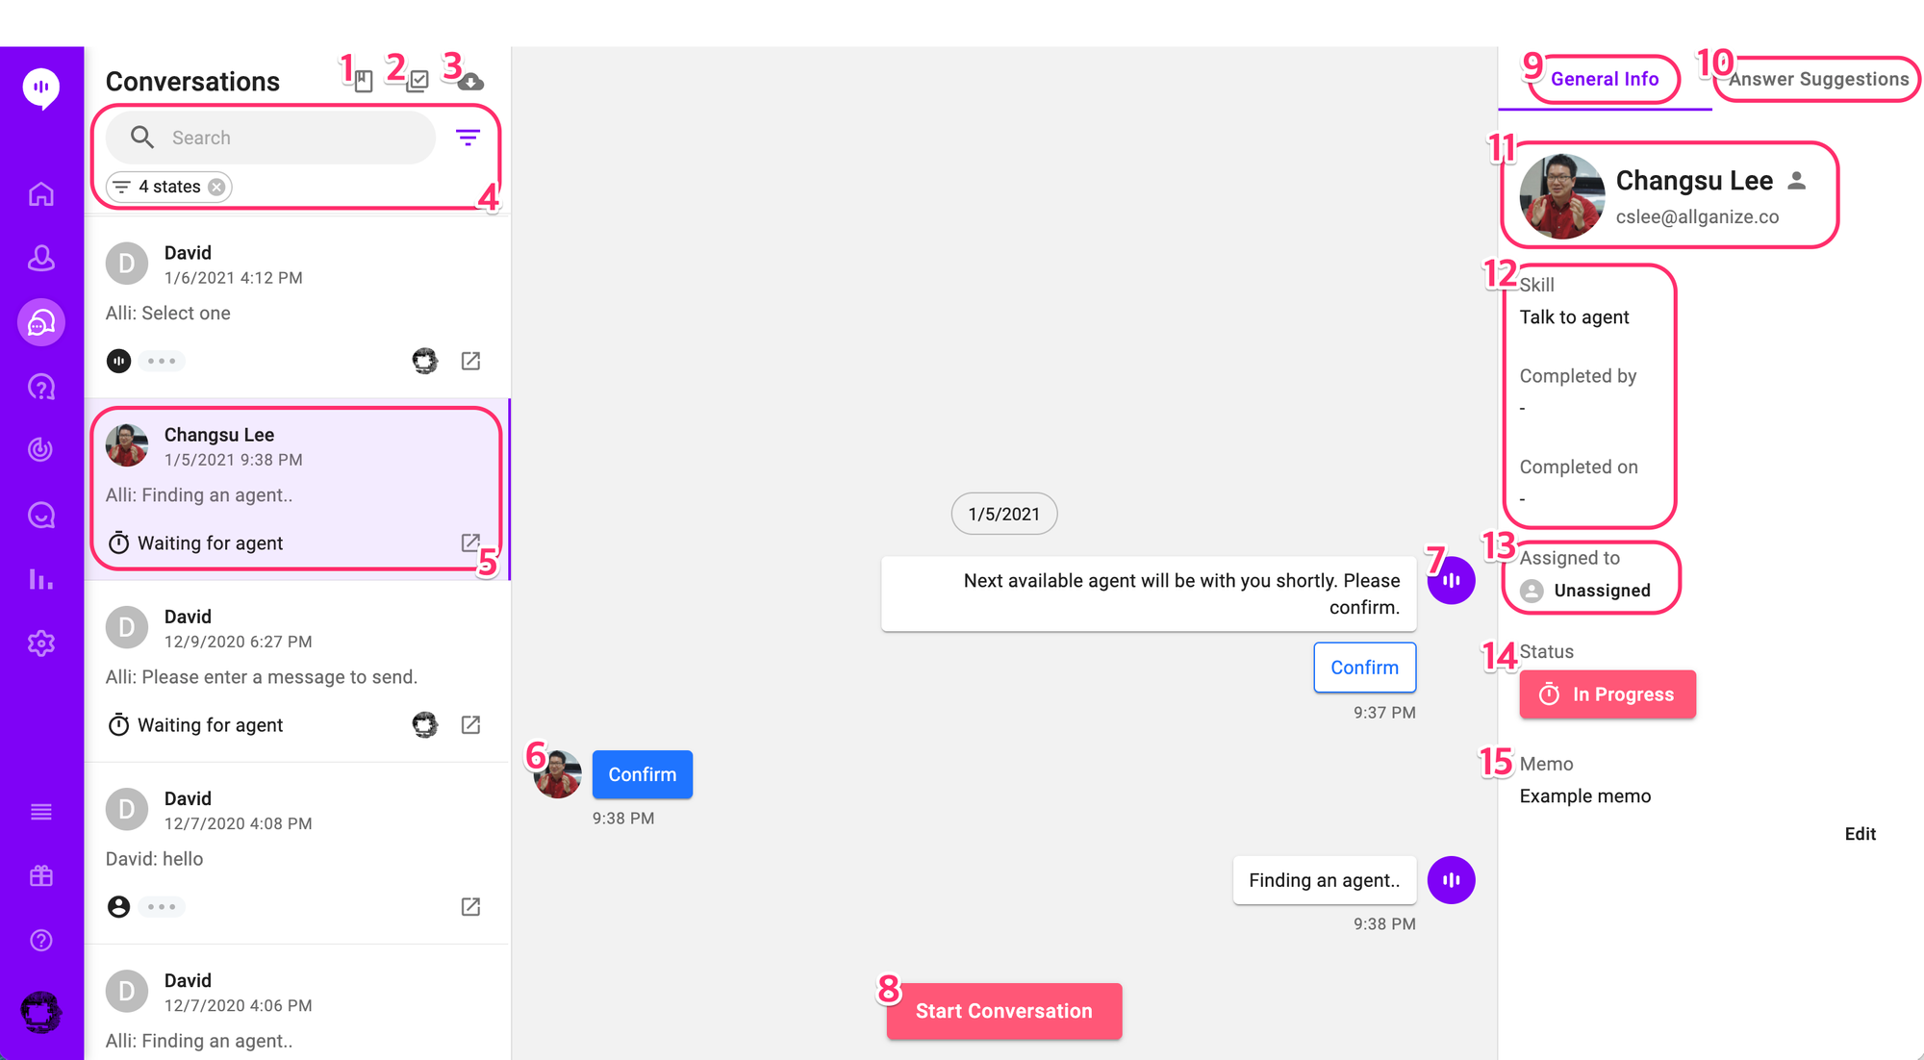Open the In Progress status dropdown
The height and width of the screenshot is (1060, 1924).
tap(1608, 694)
